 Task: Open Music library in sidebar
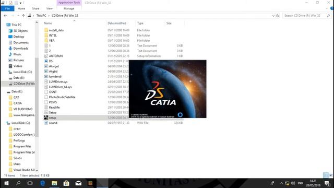pos(17,54)
